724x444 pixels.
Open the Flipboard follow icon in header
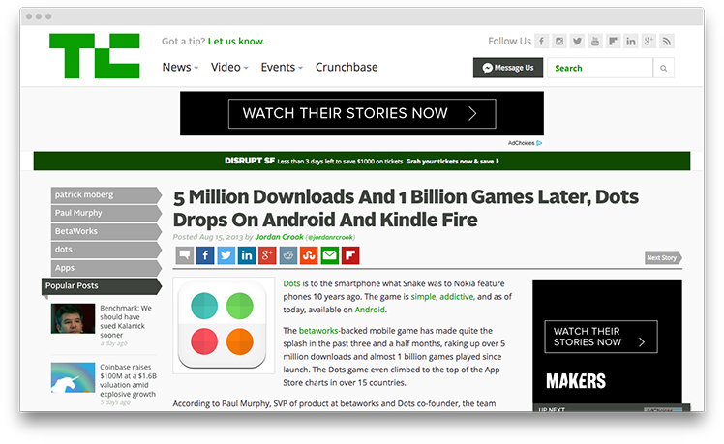pyautogui.click(x=614, y=41)
